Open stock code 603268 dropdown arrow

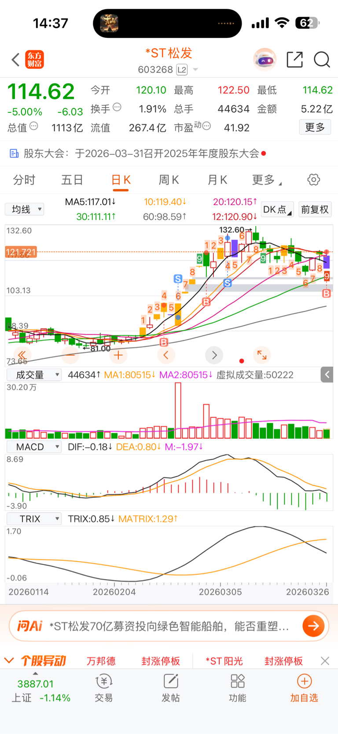click(x=195, y=70)
